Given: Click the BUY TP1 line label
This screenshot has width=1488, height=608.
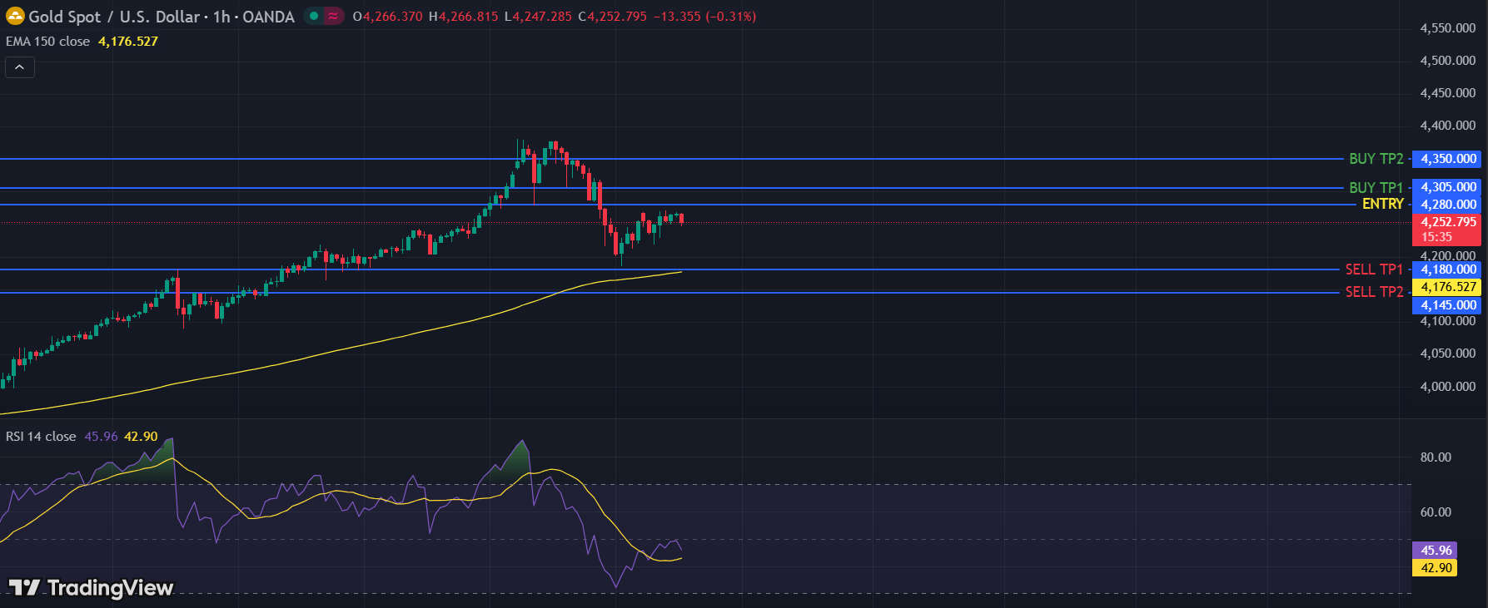Looking at the screenshot, I should pos(1376,188).
